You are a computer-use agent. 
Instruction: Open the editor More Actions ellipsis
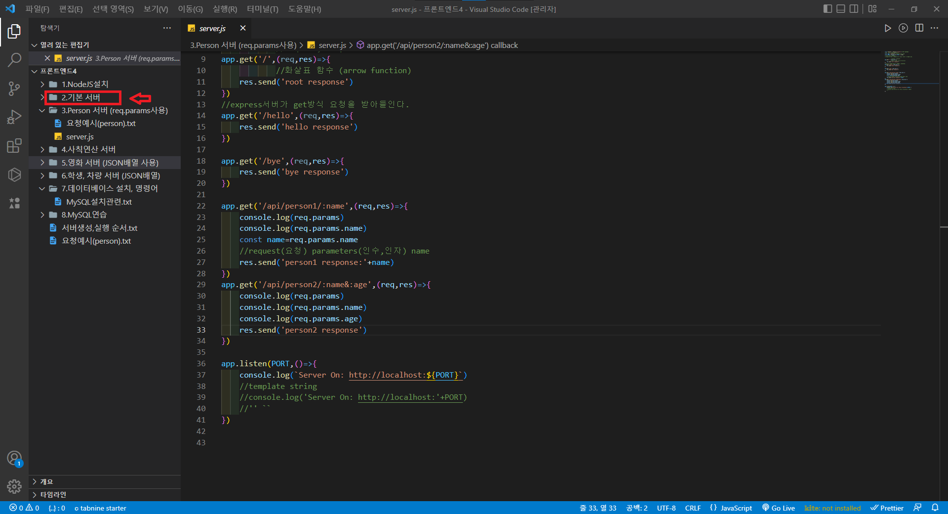[935, 28]
